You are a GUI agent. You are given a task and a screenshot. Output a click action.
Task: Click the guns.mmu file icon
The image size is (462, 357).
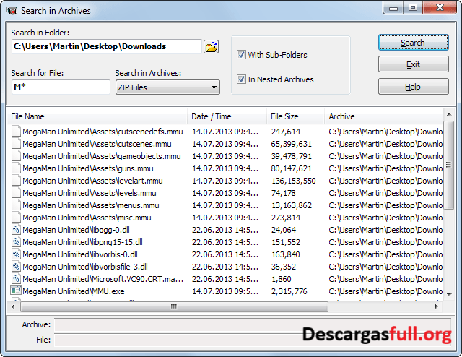tap(16, 168)
